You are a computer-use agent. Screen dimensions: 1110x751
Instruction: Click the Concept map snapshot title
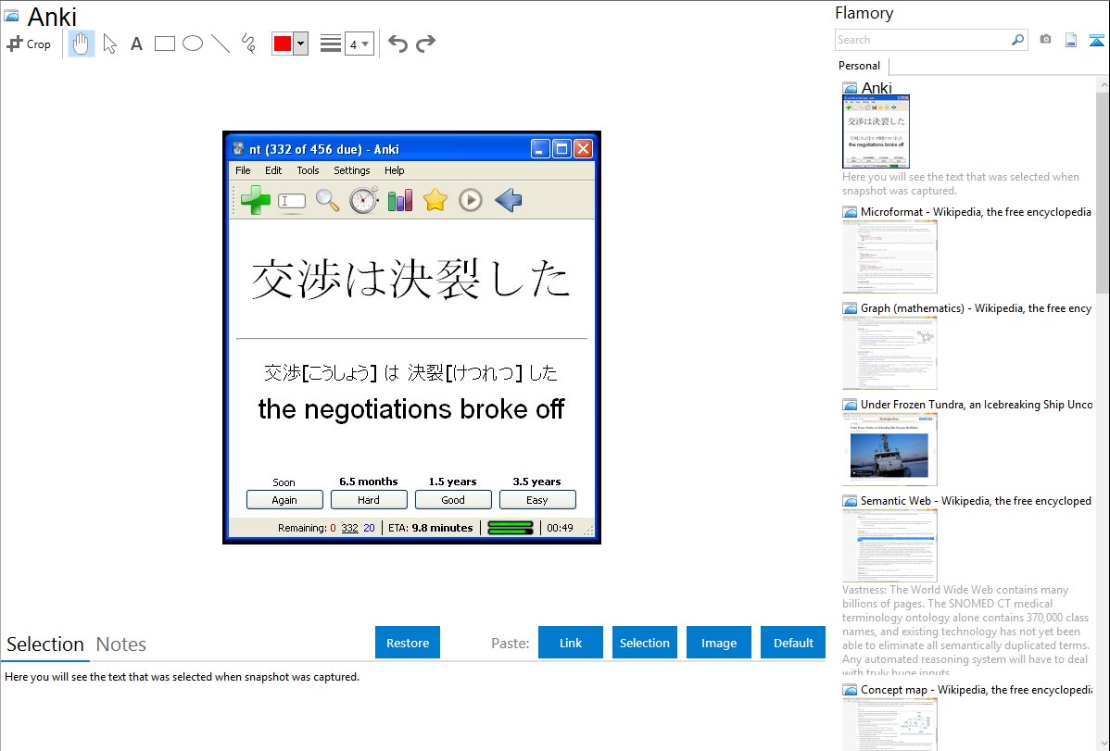point(977,689)
